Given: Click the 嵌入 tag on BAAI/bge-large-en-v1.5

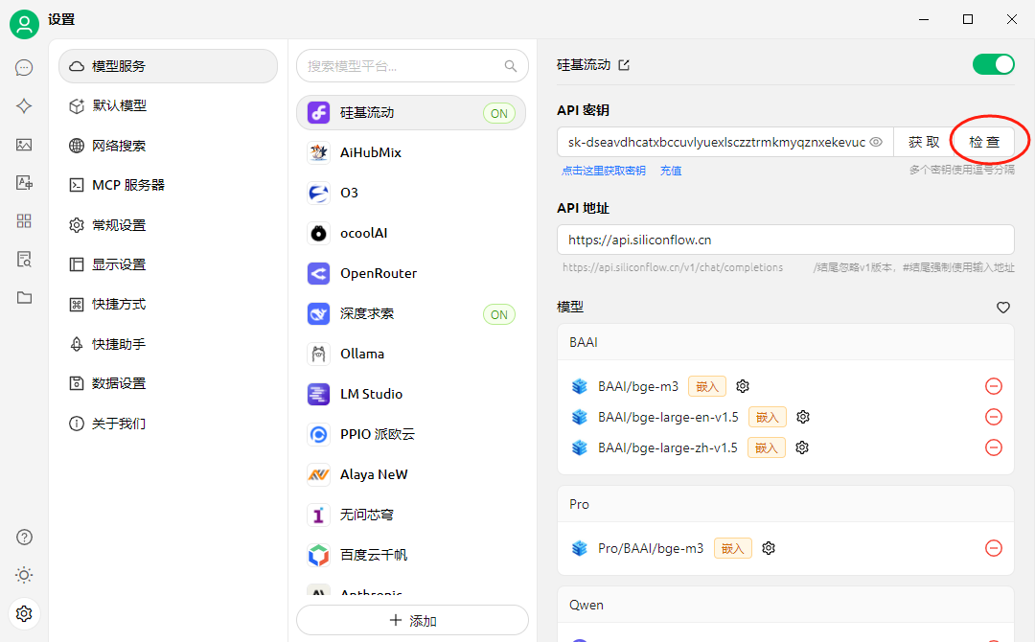Looking at the screenshot, I should [x=766, y=416].
